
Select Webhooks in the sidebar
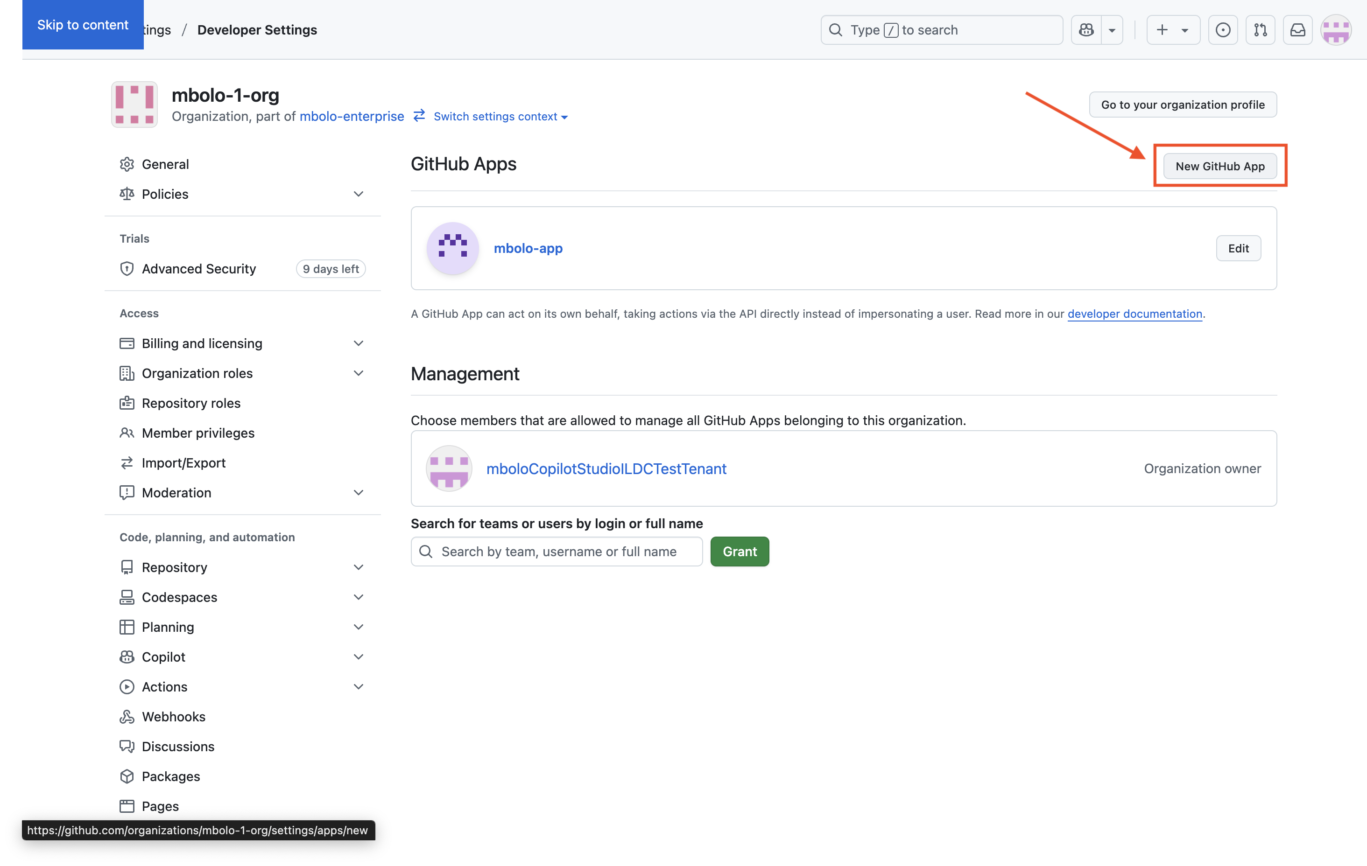(x=174, y=716)
